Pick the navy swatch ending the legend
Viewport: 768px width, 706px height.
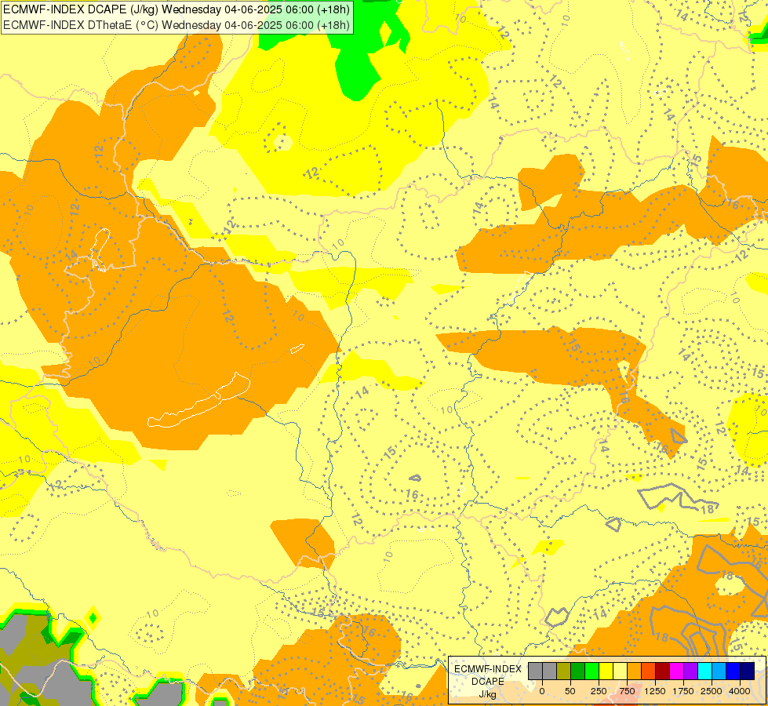747,671
